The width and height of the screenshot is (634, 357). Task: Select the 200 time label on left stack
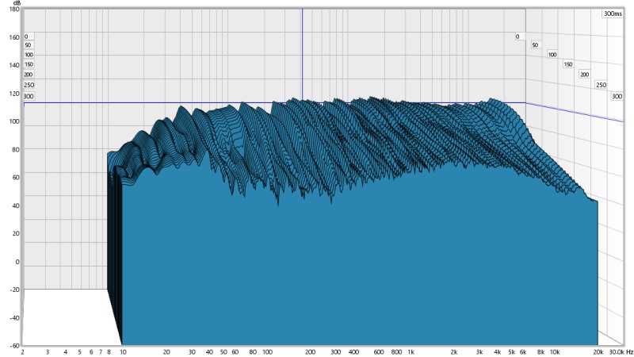(29, 75)
